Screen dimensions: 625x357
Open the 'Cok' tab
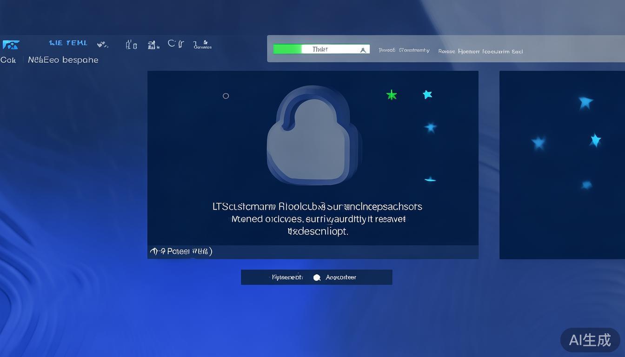point(8,60)
